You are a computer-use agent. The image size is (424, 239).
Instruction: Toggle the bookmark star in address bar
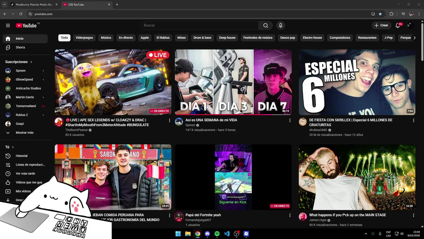coord(380,14)
